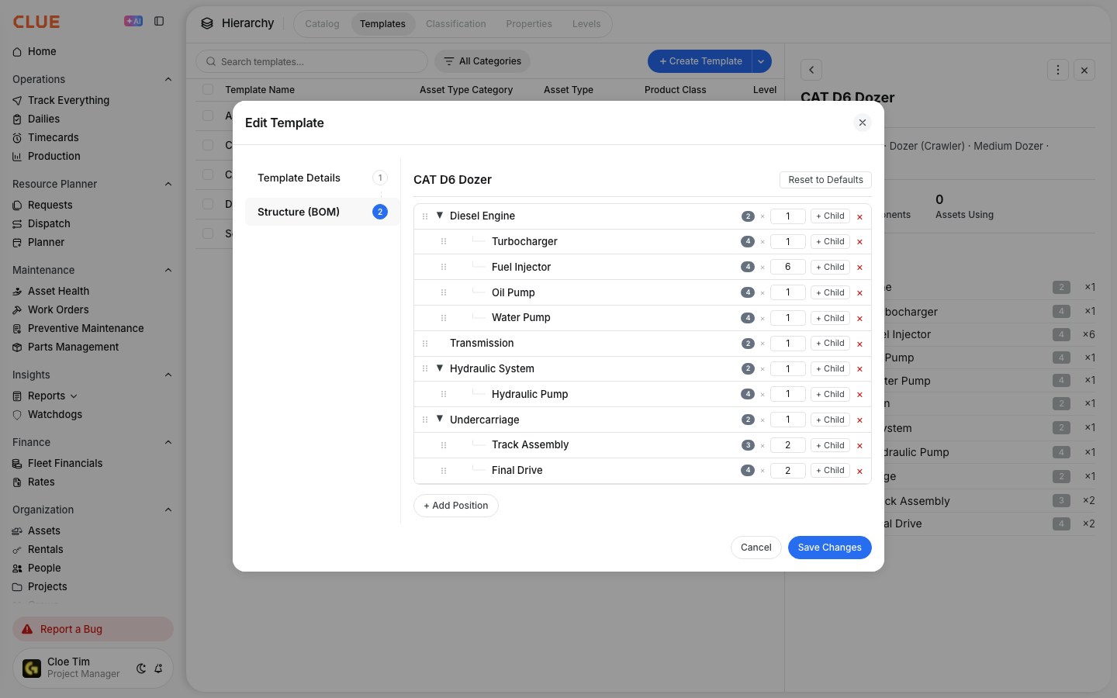Click the drag handle beside Track Assembly

(x=444, y=445)
